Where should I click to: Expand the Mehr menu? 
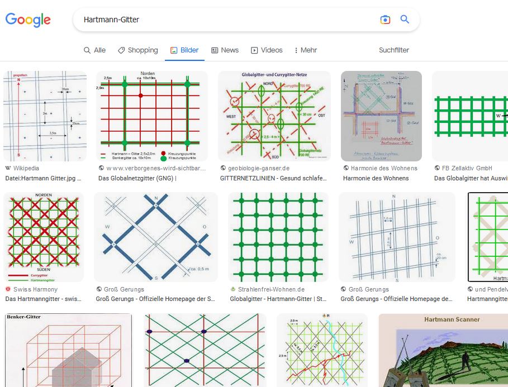point(305,50)
